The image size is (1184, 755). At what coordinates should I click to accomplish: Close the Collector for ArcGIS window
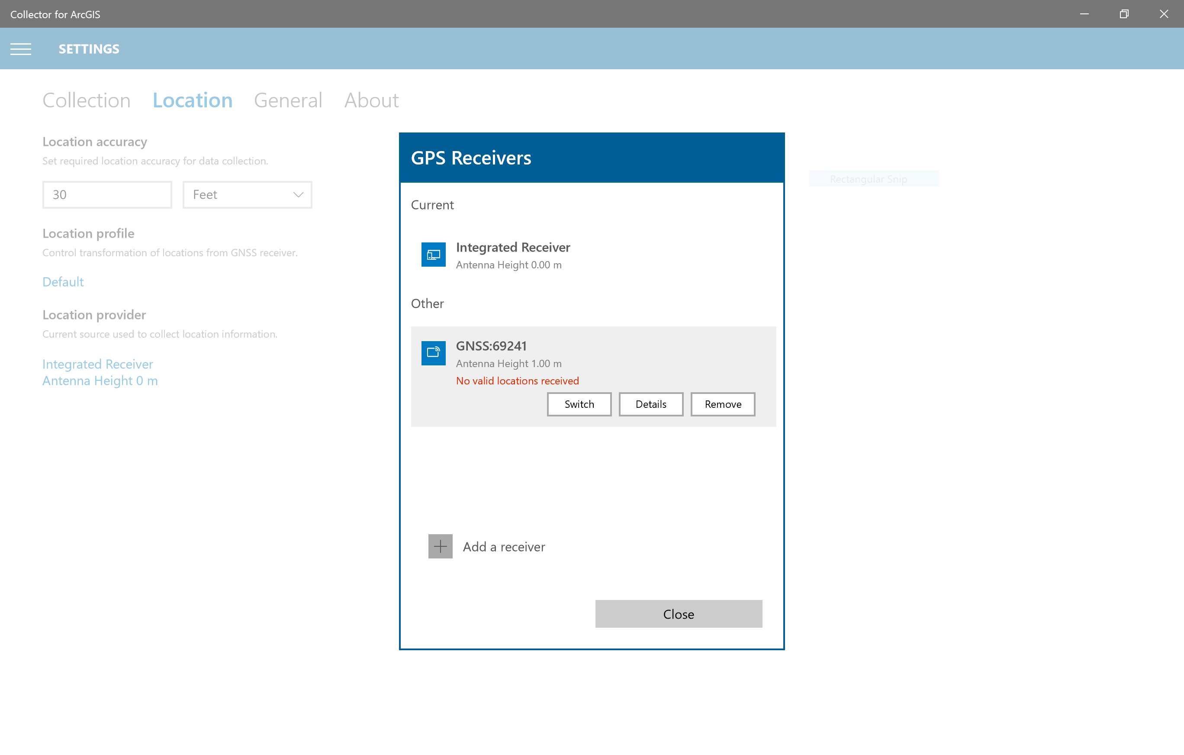(x=1164, y=14)
